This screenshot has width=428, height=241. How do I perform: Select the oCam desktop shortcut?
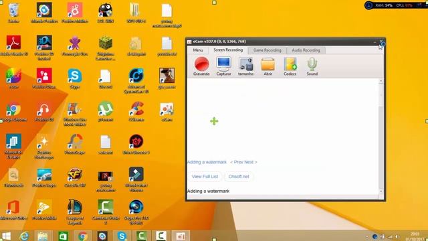[x=167, y=112]
